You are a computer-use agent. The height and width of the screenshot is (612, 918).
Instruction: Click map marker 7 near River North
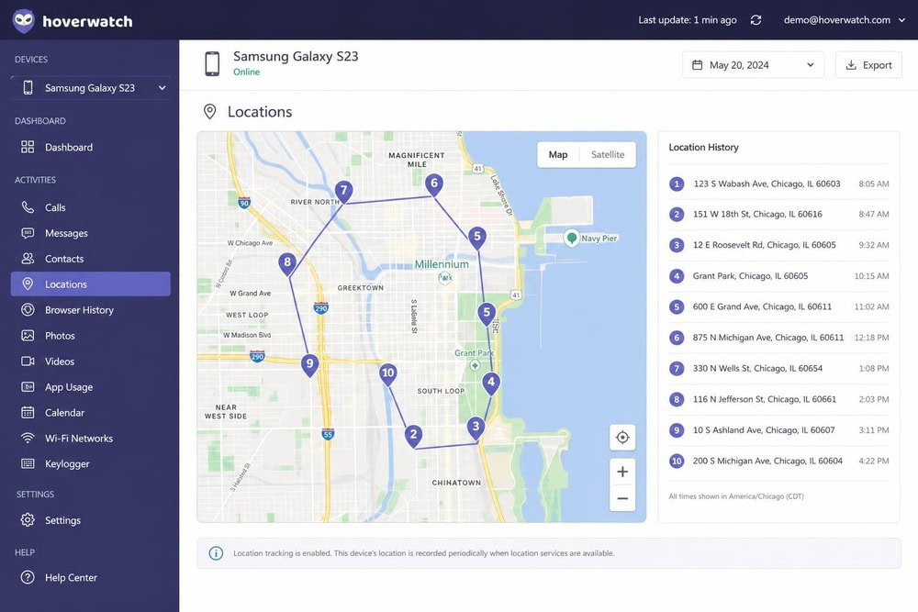[343, 191]
